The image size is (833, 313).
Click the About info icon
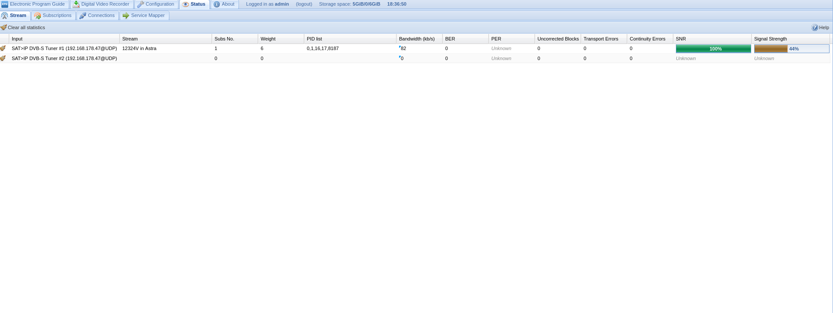click(217, 4)
